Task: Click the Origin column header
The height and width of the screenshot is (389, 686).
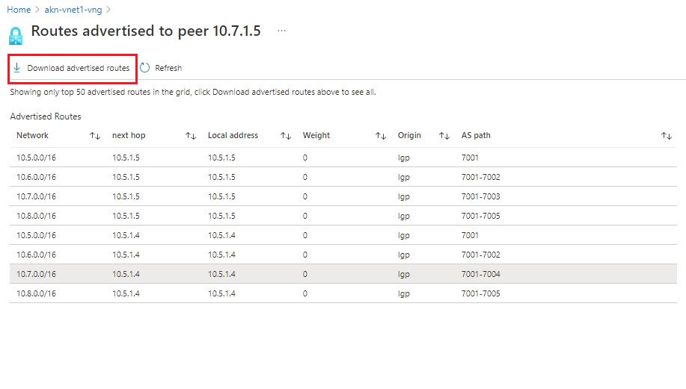Action: click(x=409, y=135)
